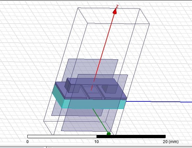Viewport: 192px width, 148px height.
Task: Select the purple top surface left of the blocks
Action: [x=60, y=89]
